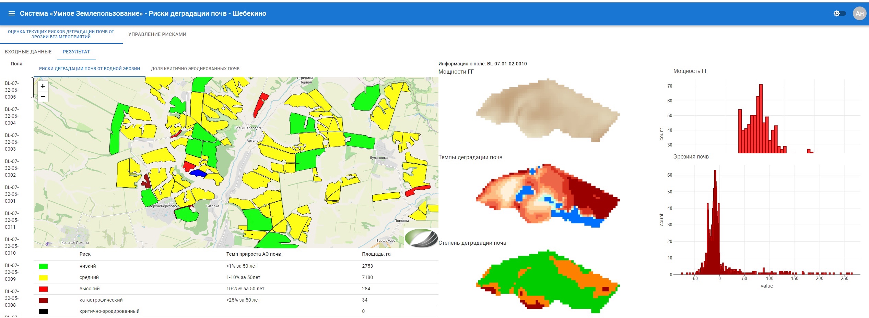Switch to the 'Управление рисками' tab

(157, 34)
